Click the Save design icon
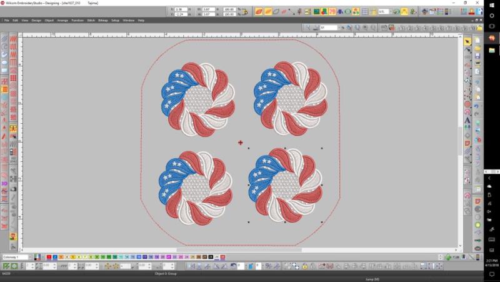Image resolution: width=500 pixels, height=282 pixels. [477, 56]
